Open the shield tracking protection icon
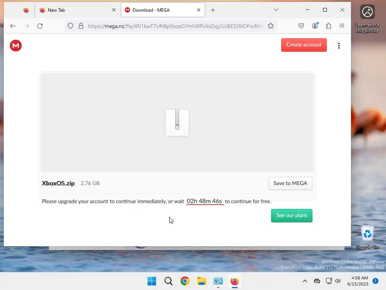 point(70,26)
